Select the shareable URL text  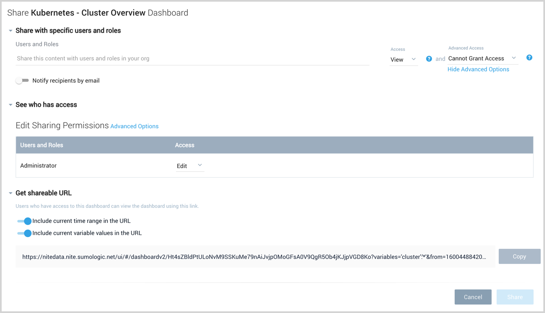click(x=256, y=256)
